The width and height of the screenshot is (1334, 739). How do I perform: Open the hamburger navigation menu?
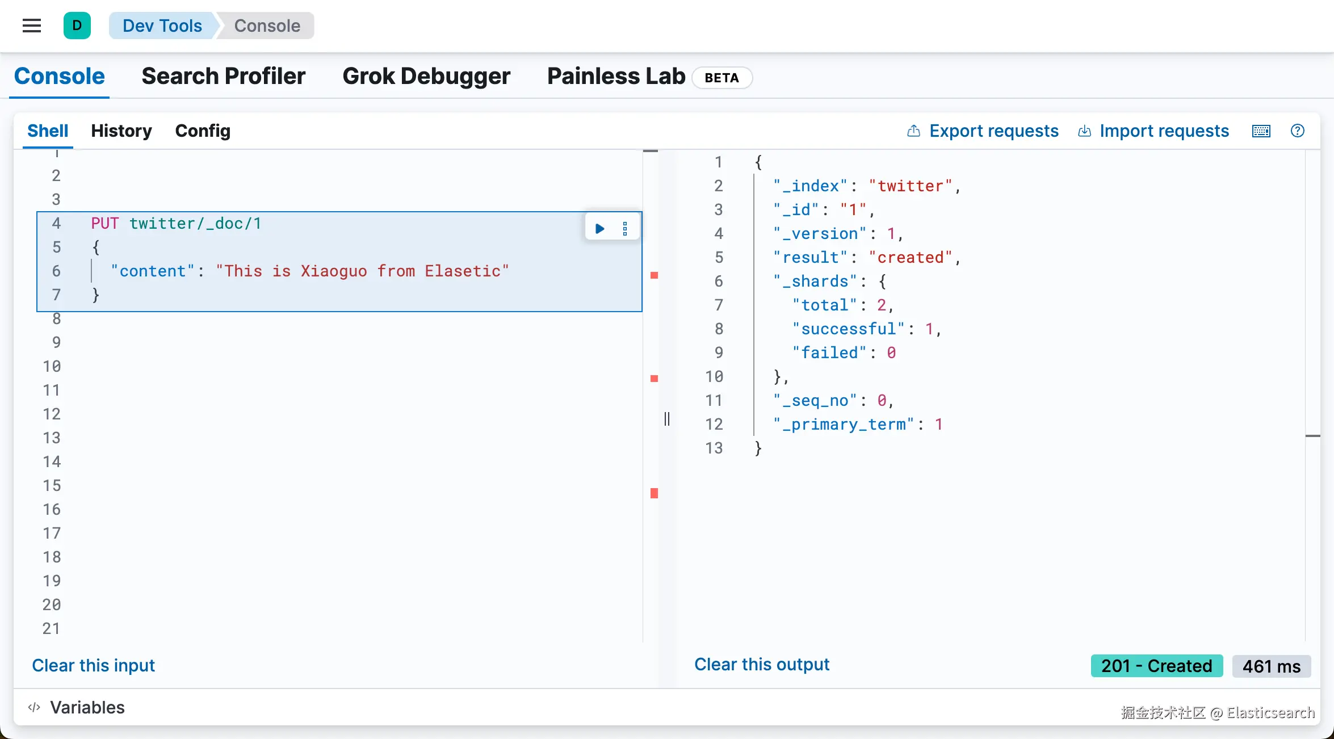click(32, 26)
